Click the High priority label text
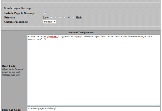The image size is (162, 111). point(79,18)
